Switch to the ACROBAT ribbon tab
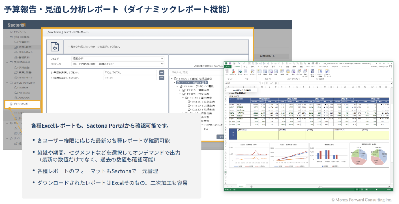 point(345,67)
